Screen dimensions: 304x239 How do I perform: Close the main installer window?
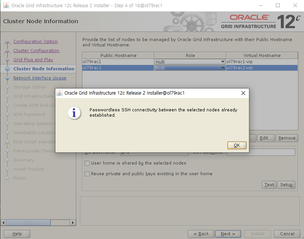click(x=295, y=5)
